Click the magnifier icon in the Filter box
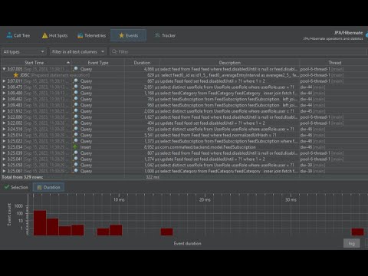368x276 pixels. click(x=114, y=51)
